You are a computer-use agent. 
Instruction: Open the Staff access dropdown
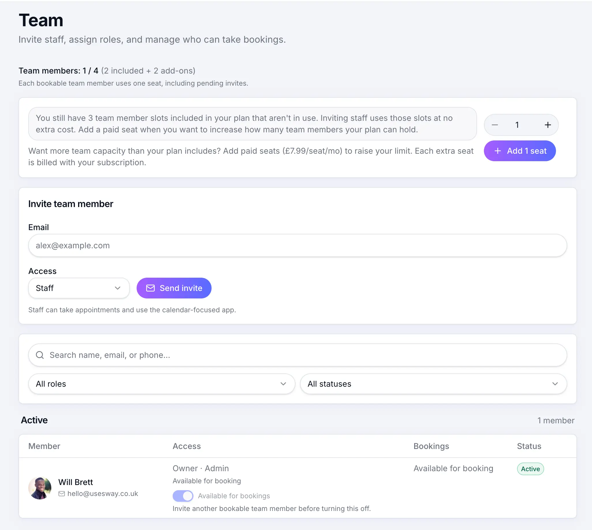point(79,288)
